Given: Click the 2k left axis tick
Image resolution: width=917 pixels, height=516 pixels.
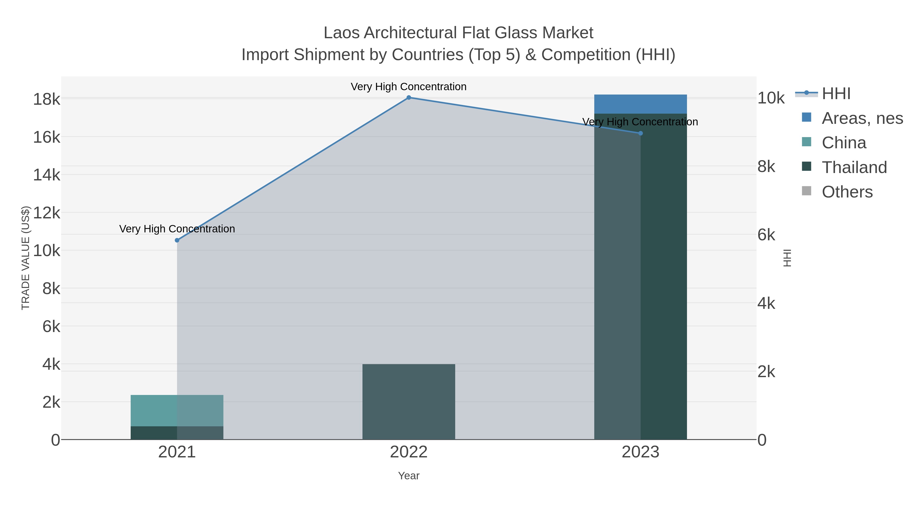Looking at the screenshot, I should 51,402.
